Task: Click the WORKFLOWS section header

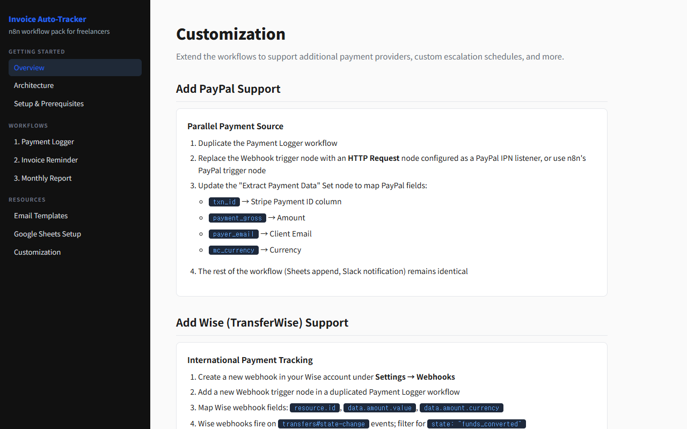Action: click(x=28, y=125)
